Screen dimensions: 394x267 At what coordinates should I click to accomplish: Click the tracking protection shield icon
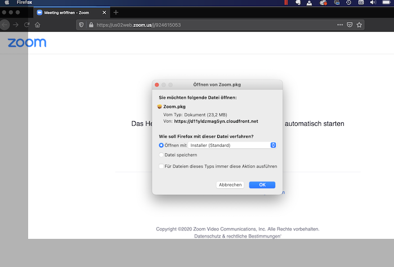click(x=81, y=25)
